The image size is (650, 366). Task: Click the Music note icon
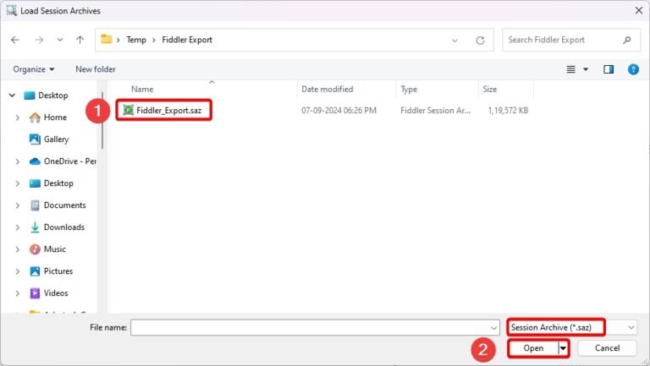pos(35,249)
